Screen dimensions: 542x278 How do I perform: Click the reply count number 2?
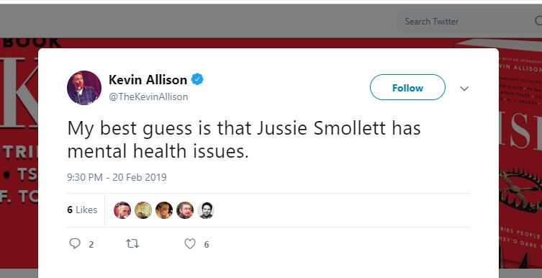tap(91, 245)
